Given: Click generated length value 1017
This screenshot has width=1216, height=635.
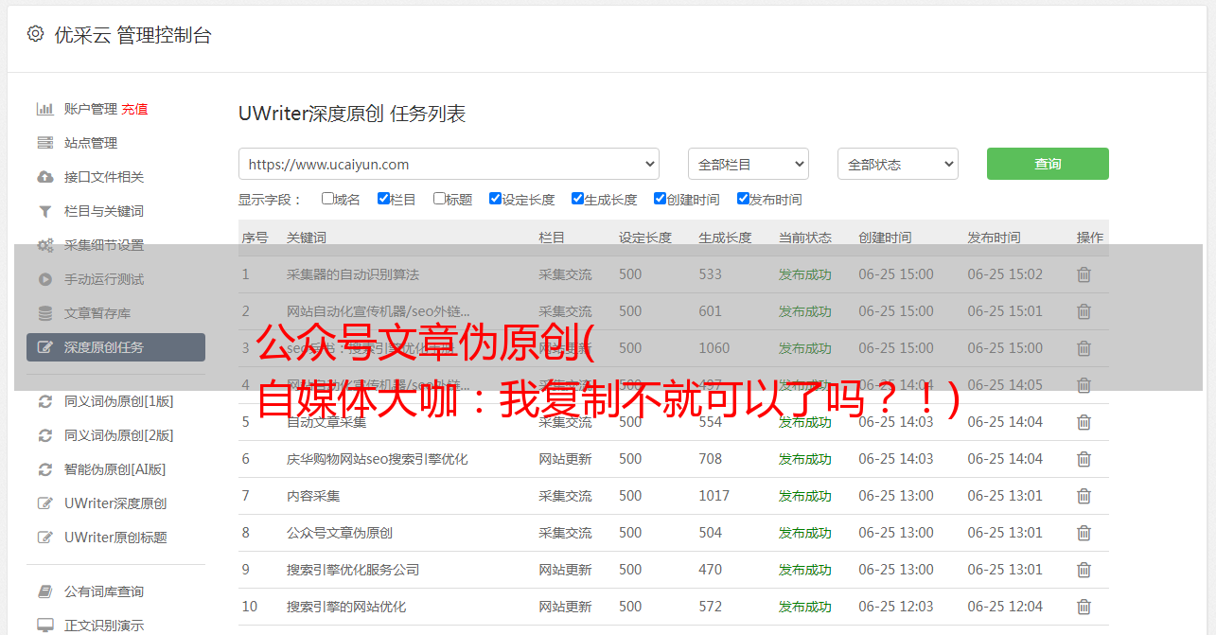Looking at the screenshot, I should pos(714,496).
